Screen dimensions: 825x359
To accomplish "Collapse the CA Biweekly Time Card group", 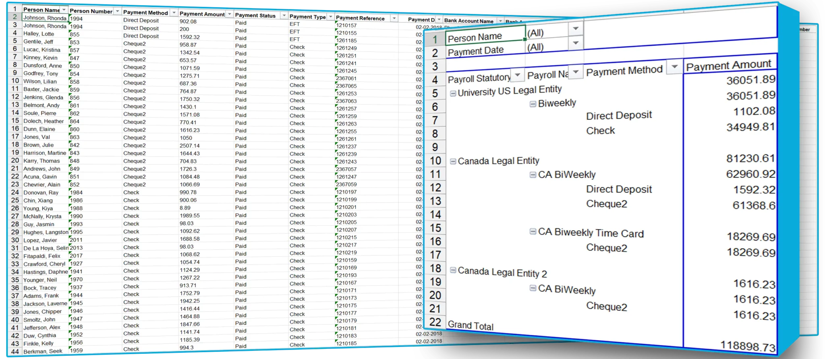I will (x=533, y=231).
